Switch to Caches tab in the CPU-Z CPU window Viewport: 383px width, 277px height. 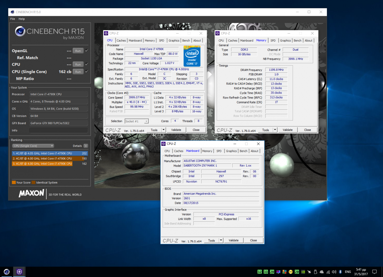(121, 40)
